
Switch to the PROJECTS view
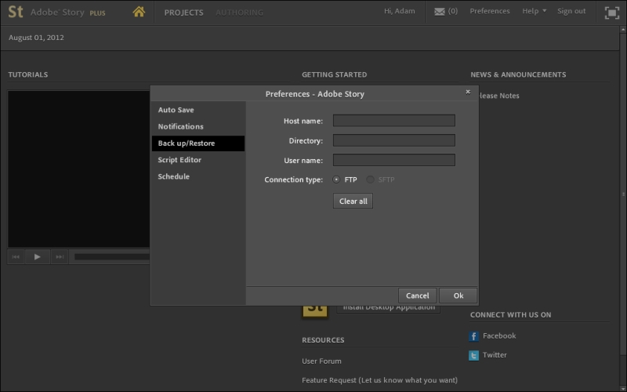183,13
